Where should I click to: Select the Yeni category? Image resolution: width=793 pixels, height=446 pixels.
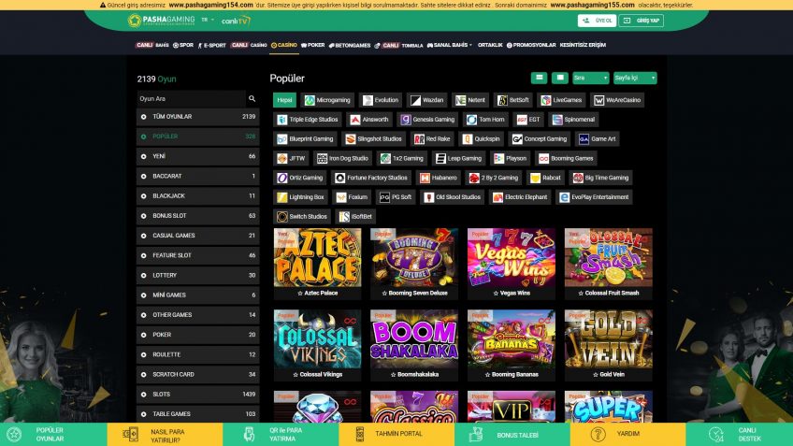[197, 157]
